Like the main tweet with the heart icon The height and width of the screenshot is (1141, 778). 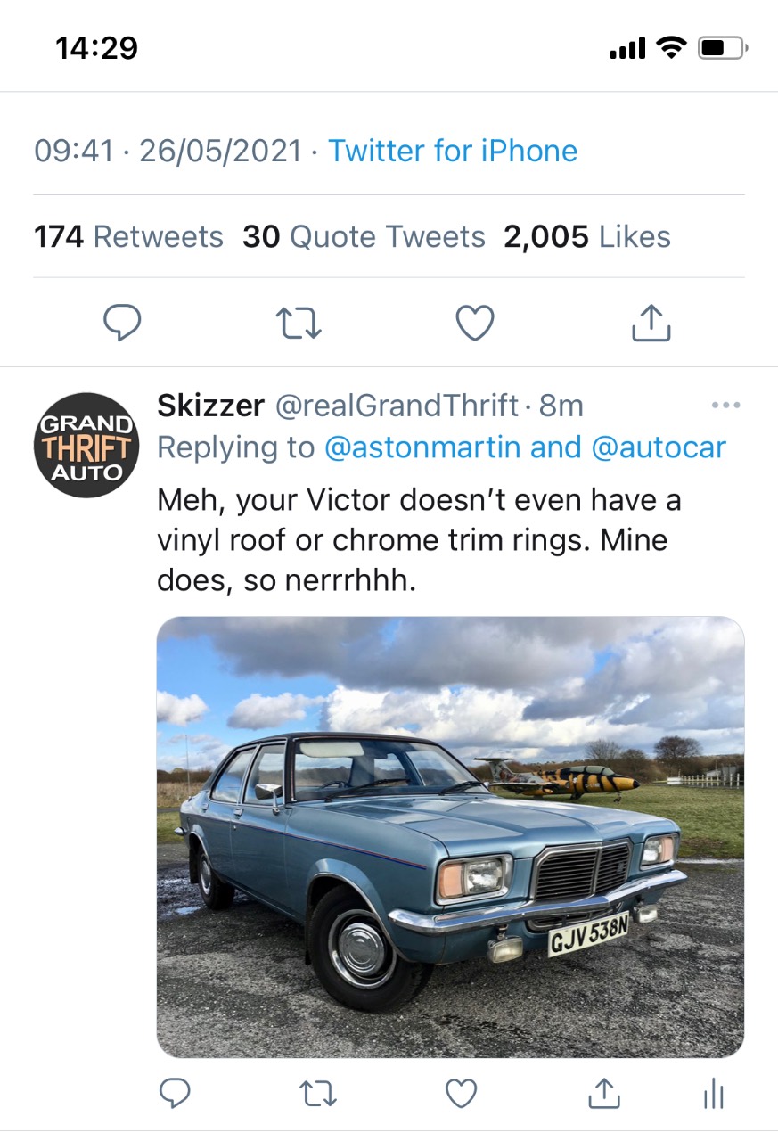pos(475,324)
